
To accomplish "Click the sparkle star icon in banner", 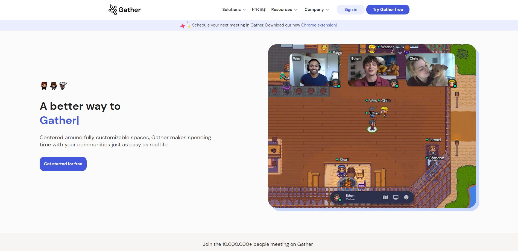I will tap(185, 25).
